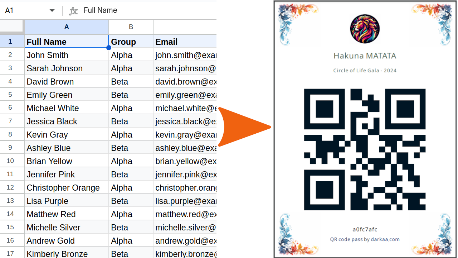Click the Kimberly Bronze cell
Screen dimensions: 458x258
pyautogui.click(x=67, y=253)
